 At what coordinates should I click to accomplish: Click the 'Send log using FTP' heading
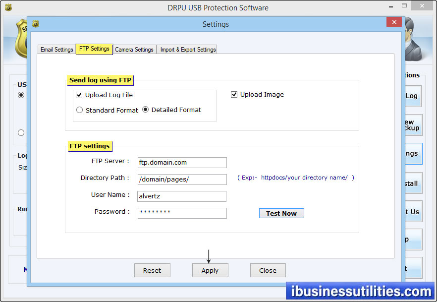click(x=100, y=80)
